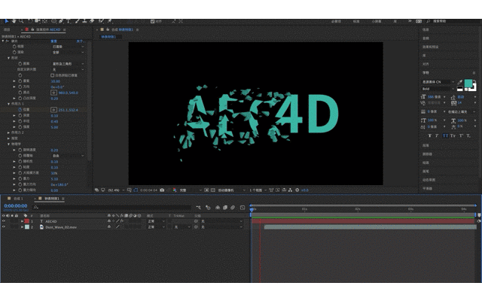This screenshot has width=482, height=301.
Task: Click the position crosshair for 作用力 1
Action: click(x=53, y=110)
